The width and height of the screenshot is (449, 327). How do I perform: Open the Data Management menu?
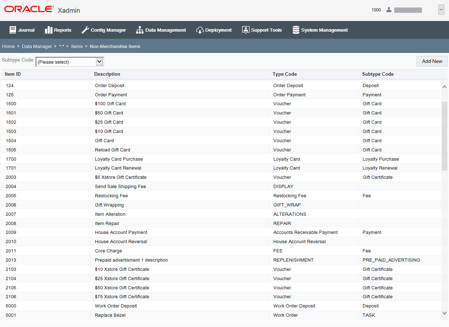coord(161,30)
